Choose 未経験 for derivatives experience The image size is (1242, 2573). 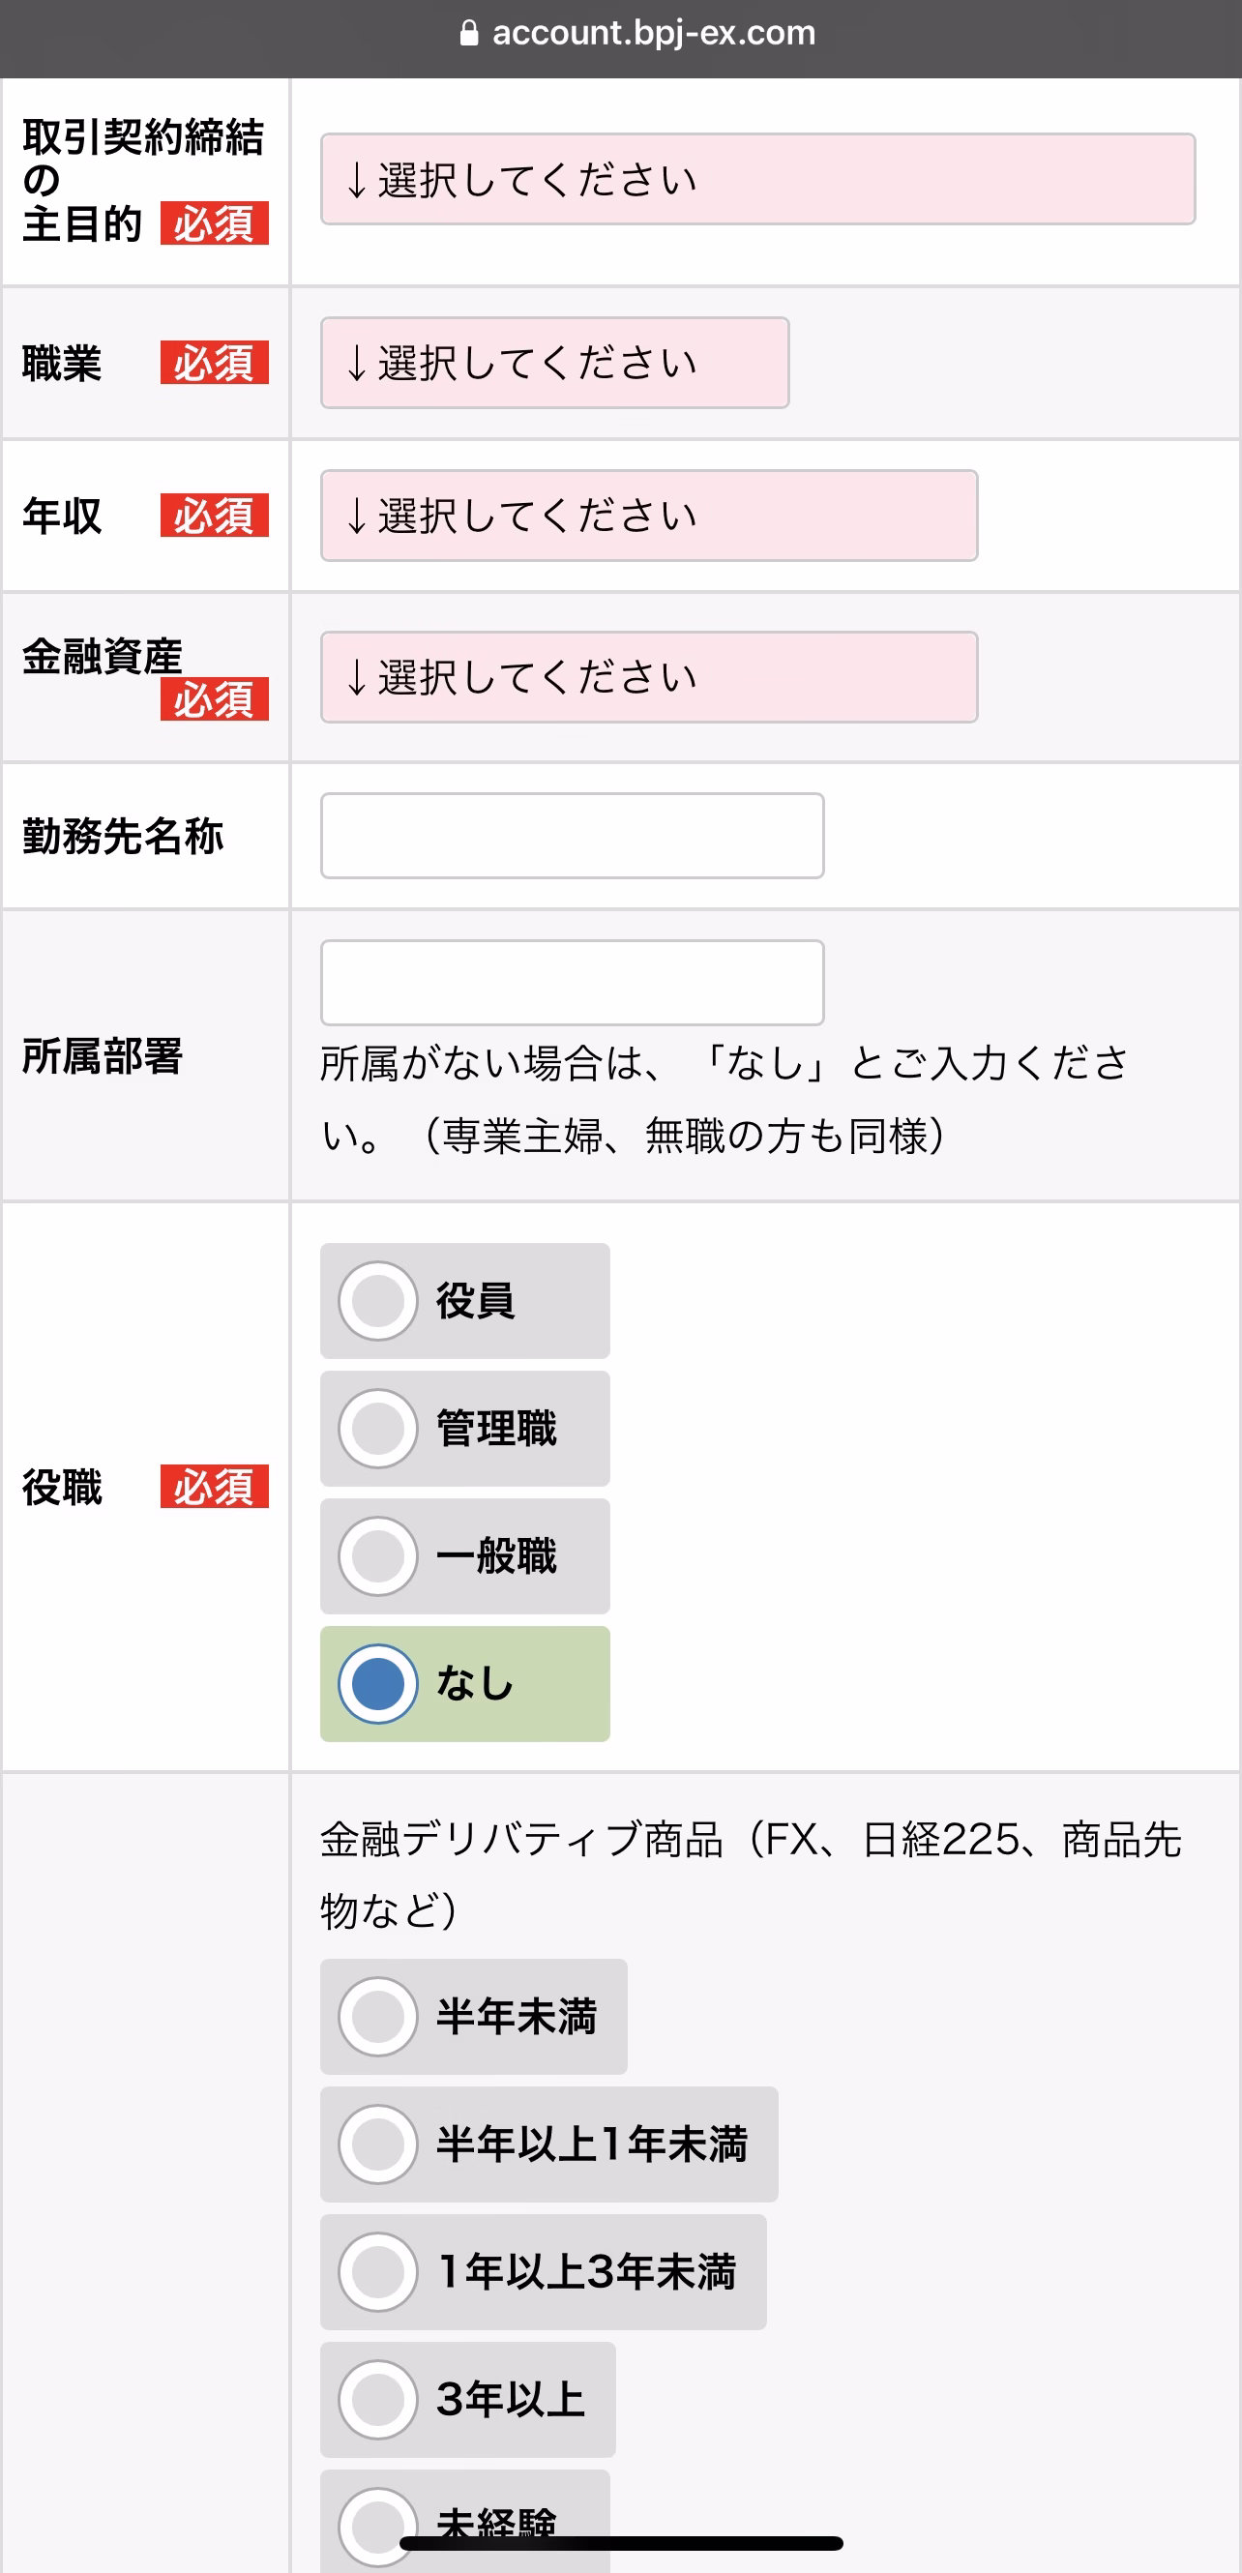(464, 2521)
